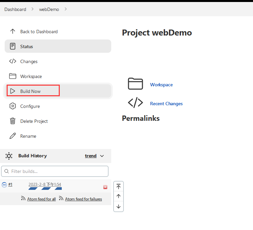The height and width of the screenshot is (230, 253).
Task: Click the large Workspace folder icon in main panel
Action: [x=135, y=84]
